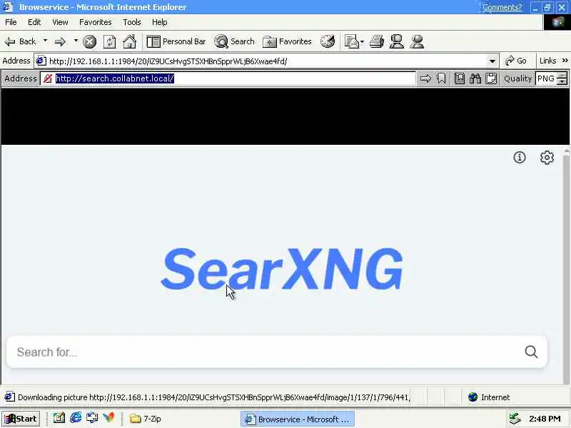Click the Mail envelope icon
Image resolution: width=571 pixels, height=428 pixels.
point(352,41)
